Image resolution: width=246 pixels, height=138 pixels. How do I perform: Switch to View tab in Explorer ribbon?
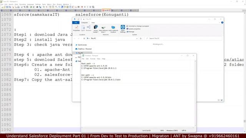(x=93, y=23)
